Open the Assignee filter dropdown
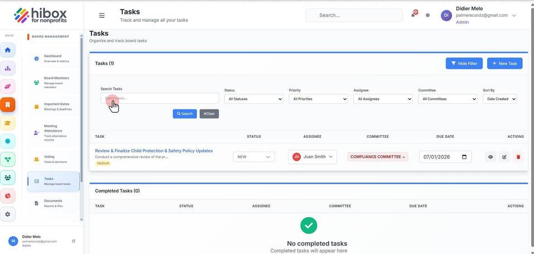 [x=383, y=99]
